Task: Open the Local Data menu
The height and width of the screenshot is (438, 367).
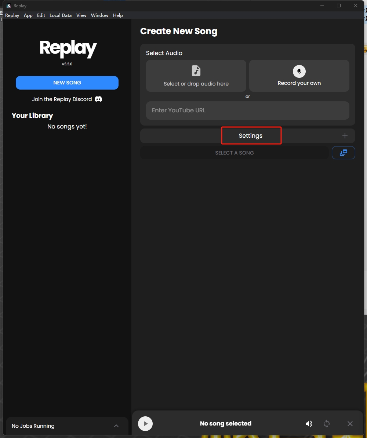Action: (61, 15)
